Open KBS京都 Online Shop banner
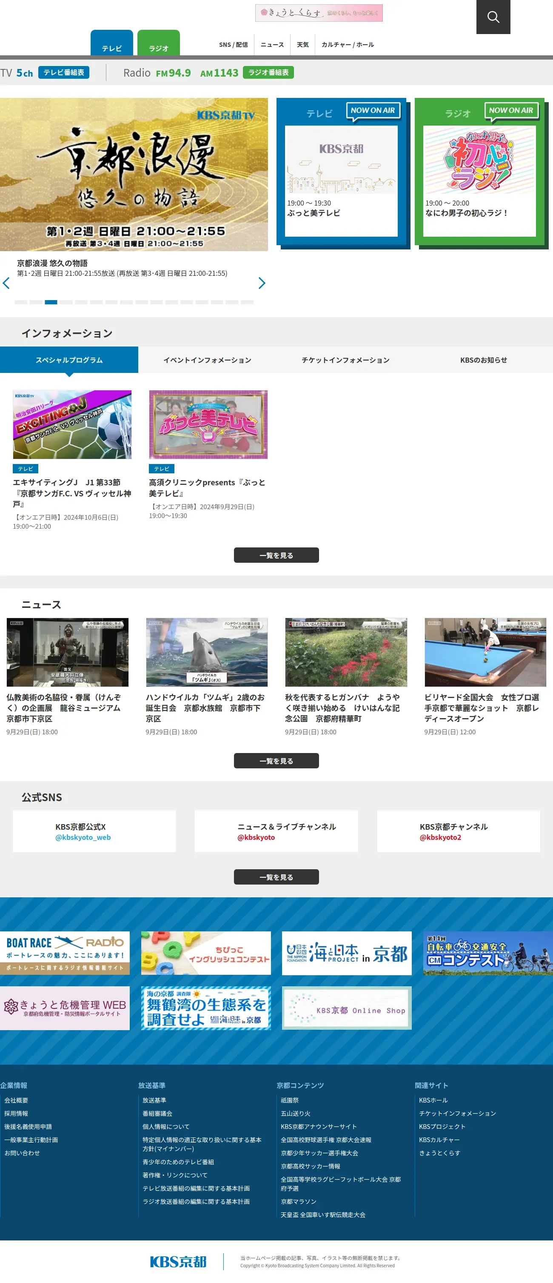Screen dimensions: 553x1283 click(x=346, y=1008)
